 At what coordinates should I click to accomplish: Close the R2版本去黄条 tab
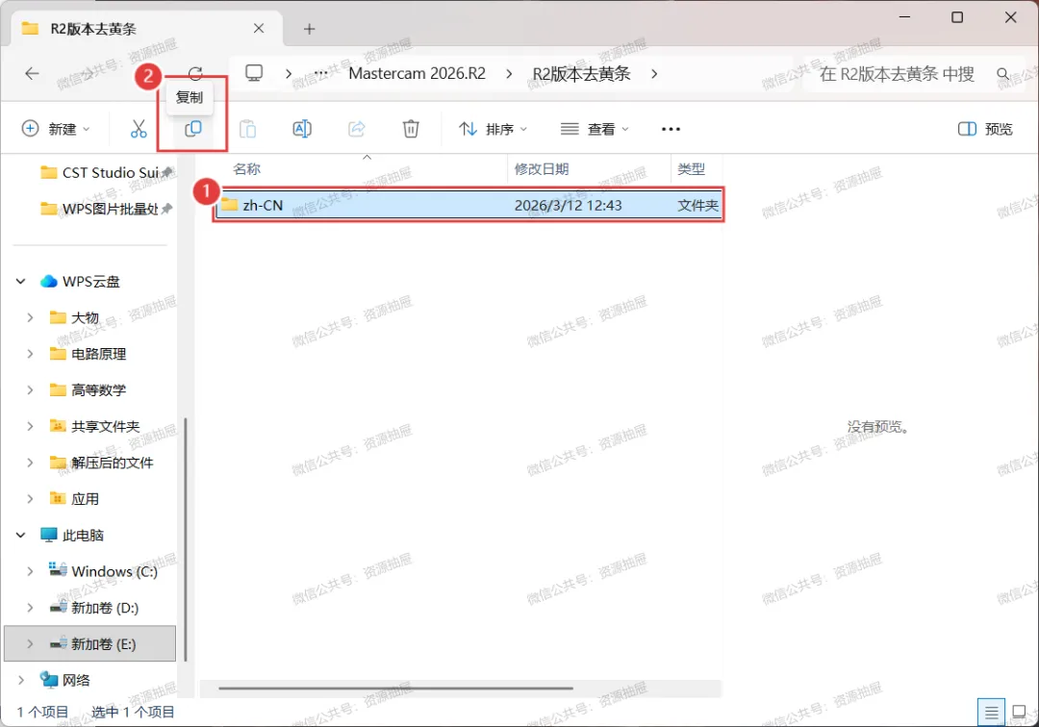(259, 29)
